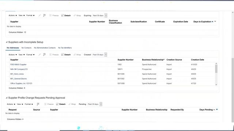Click Wrap in Pending Approval toolbar
Screen dimensions: 234x131
tap(72, 104)
